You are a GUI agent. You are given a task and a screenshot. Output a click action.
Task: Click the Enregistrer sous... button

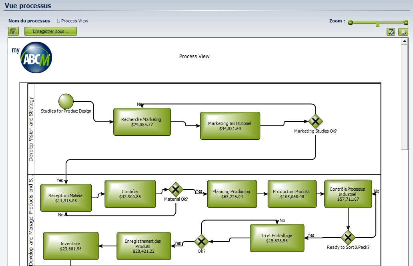tap(50, 31)
